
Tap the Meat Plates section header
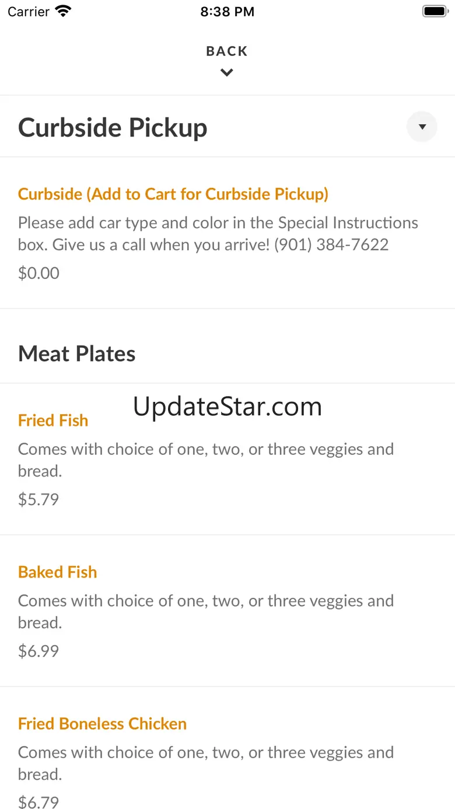tap(76, 353)
